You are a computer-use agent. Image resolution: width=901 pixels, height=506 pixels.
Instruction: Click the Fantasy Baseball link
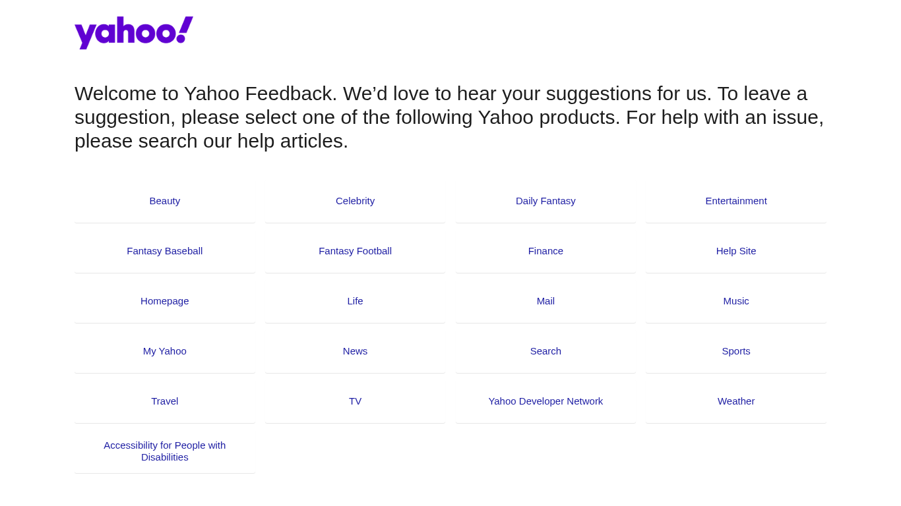[165, 251]
